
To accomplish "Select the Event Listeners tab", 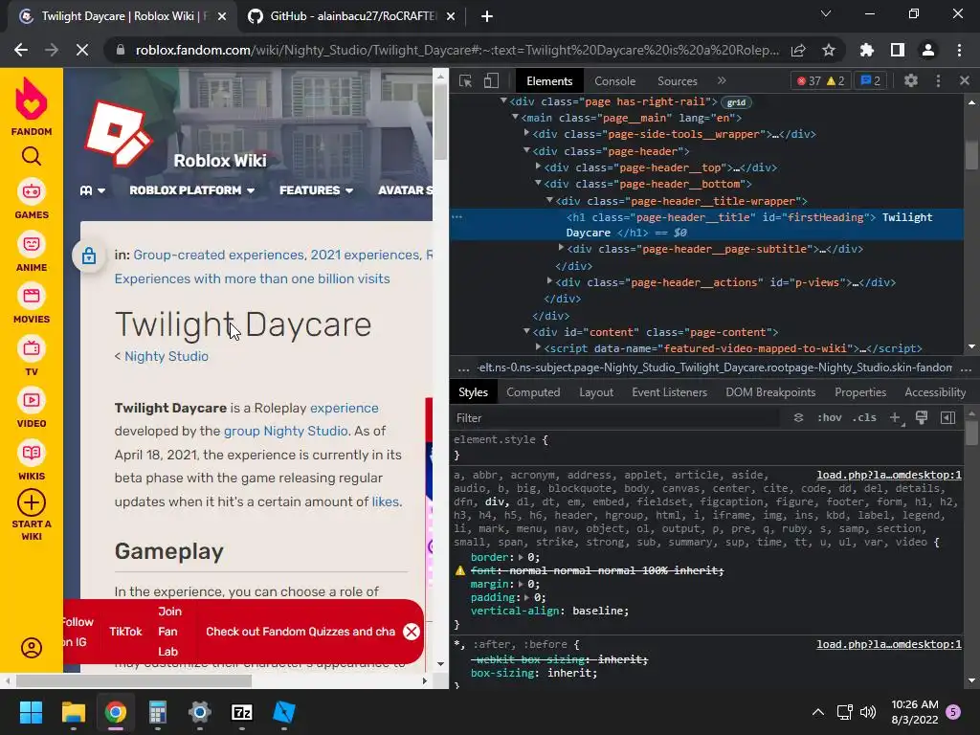I will 669,392.
